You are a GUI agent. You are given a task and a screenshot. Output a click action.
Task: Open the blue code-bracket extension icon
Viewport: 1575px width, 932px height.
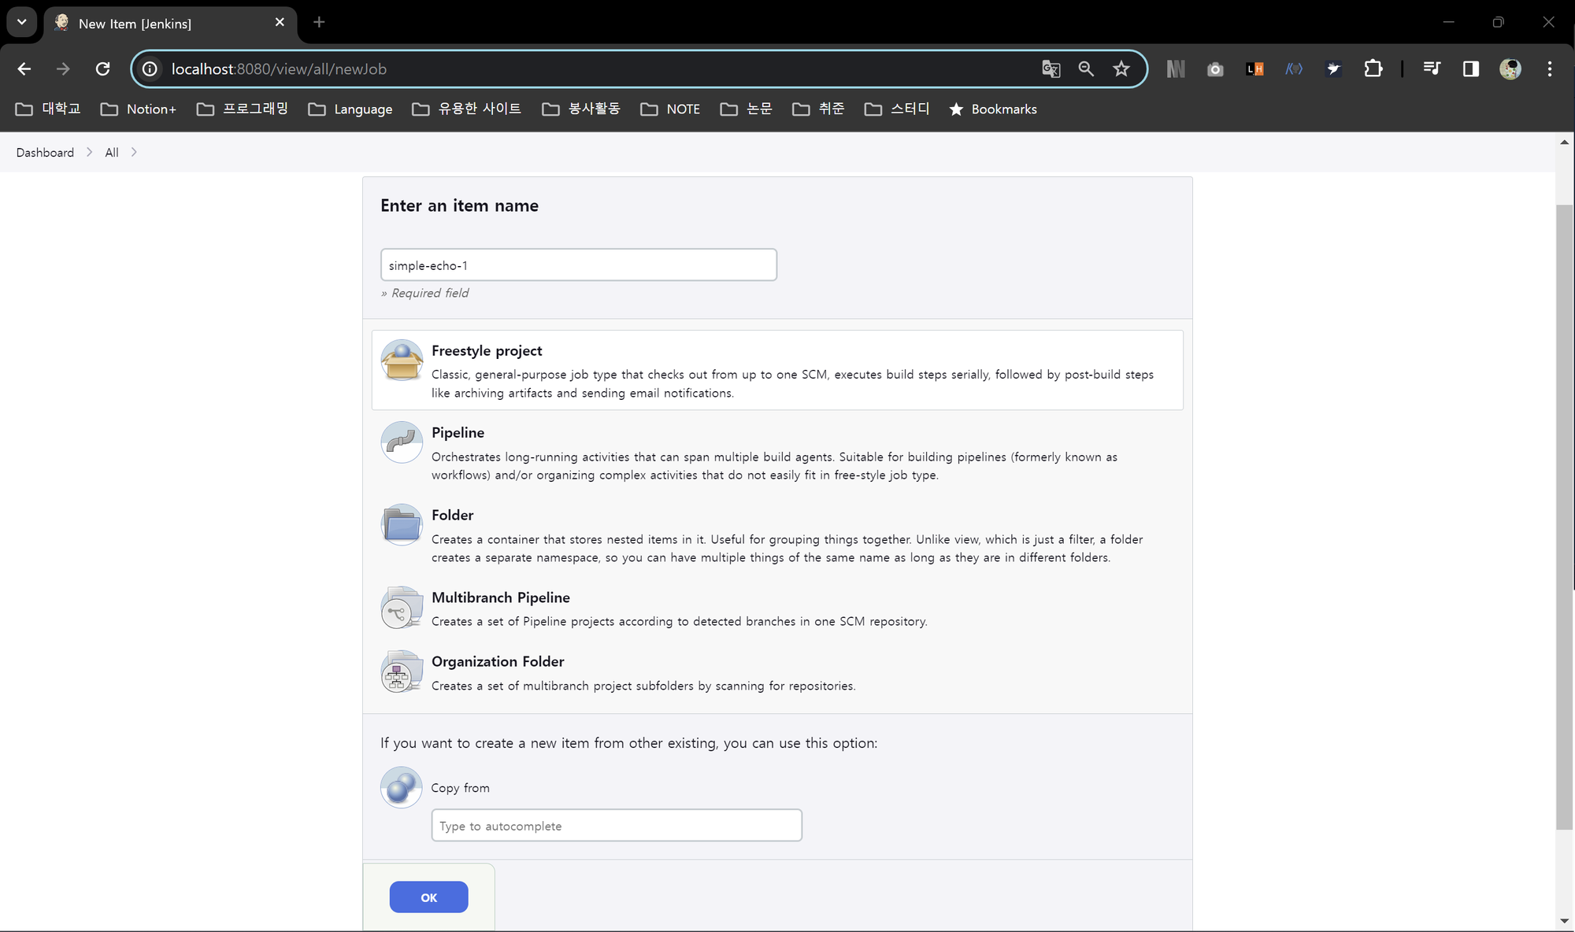[1294, 69]
